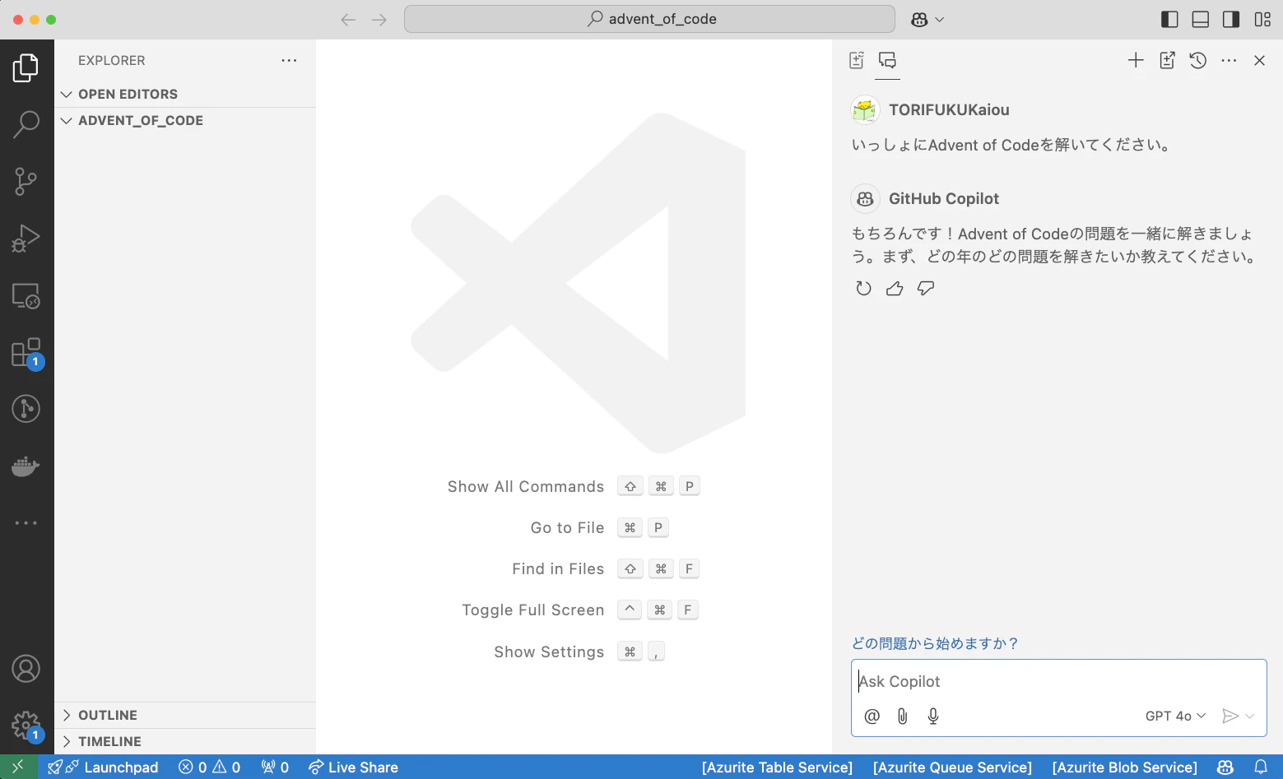Open the Manage gear menu
The width and height of the screenshot is (1283, 779).
coord(26,726)
